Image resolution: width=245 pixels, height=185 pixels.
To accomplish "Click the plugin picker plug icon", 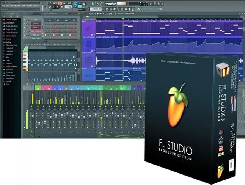I will pyautogui.click(x=130, y=9).
